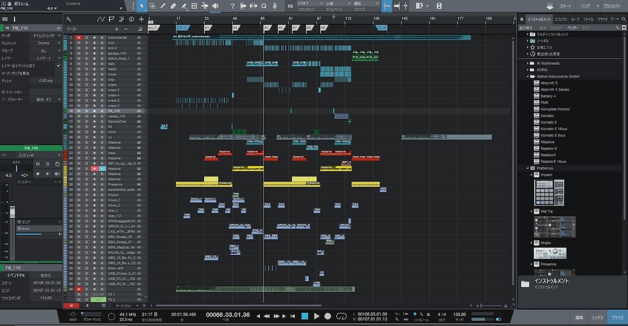Switch to the Effects browser tab

pyautogui.click(x=561, y=19)
